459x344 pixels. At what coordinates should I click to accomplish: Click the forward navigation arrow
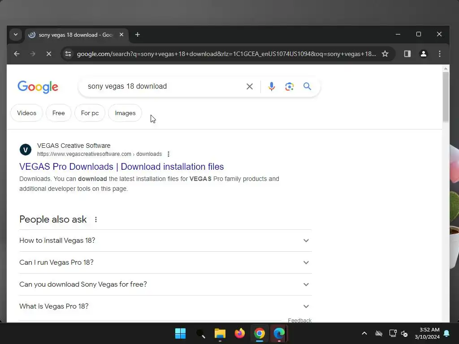point(32,54)
